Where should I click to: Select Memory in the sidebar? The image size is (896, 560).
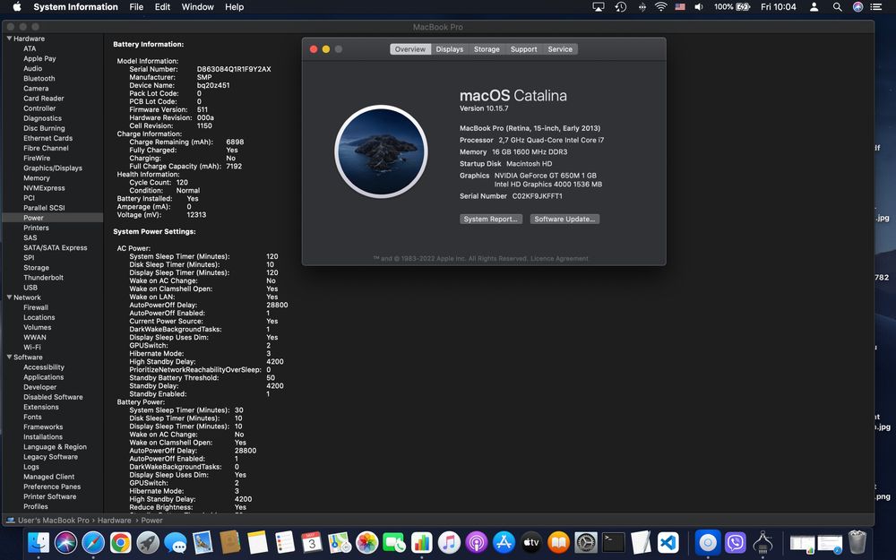(37, 177)
